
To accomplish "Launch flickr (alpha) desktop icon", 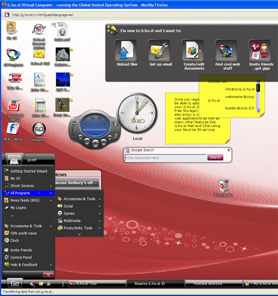I will point(13,129).
